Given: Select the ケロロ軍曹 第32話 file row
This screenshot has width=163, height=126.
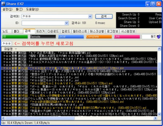Looking at the screenshot, I should tap(79, 59).
